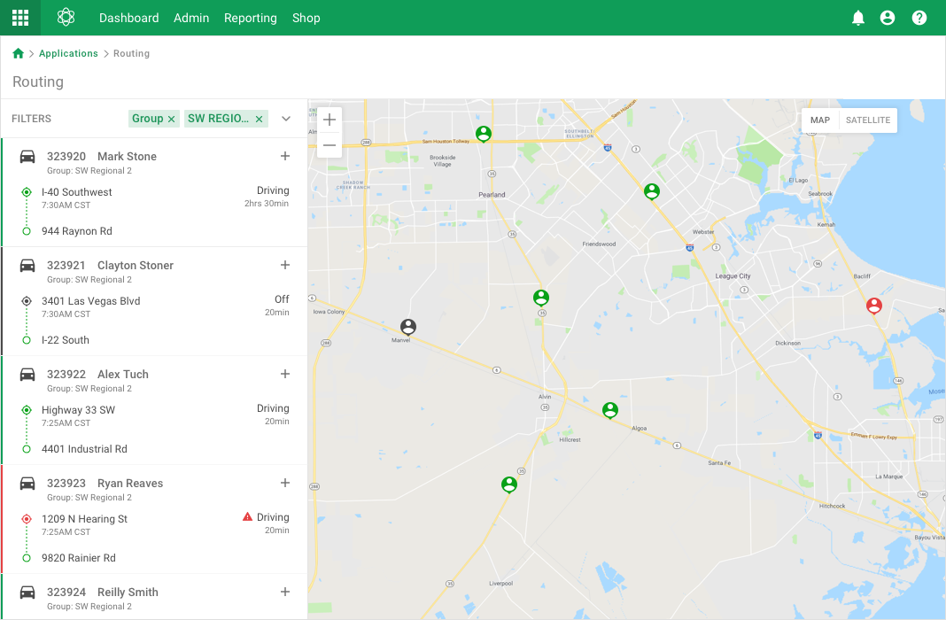Click origin point icon for I-40 Southwest
The width and height of the screenshot is (946, 620).
click(27, 192)
